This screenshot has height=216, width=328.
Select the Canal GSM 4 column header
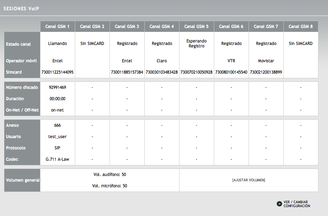pos(161,27)
